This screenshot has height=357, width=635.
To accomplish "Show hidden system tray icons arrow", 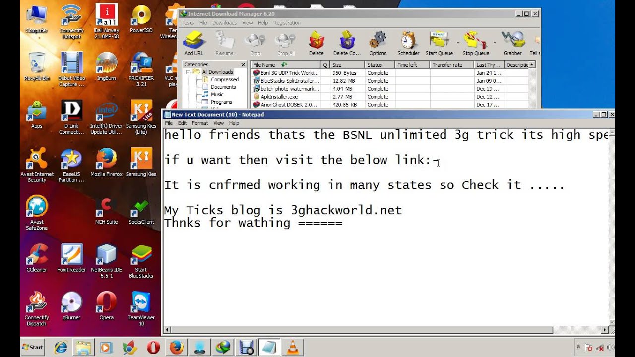I will (578, 347).
